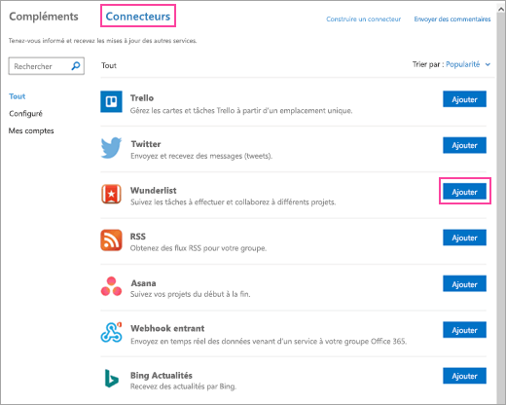Click the Trello title text
The height and width of the screenshot is (405, 506).
pyautogui.click(x=142, y=98)
